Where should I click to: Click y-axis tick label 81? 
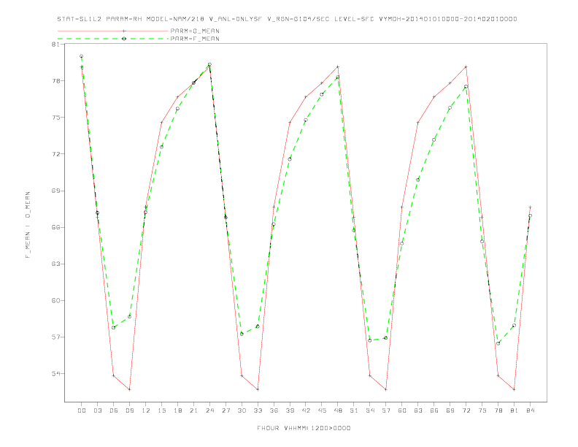(x=56, y=45)
